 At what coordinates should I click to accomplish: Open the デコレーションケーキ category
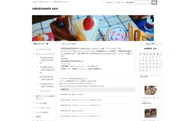click(x=45, y=54)
